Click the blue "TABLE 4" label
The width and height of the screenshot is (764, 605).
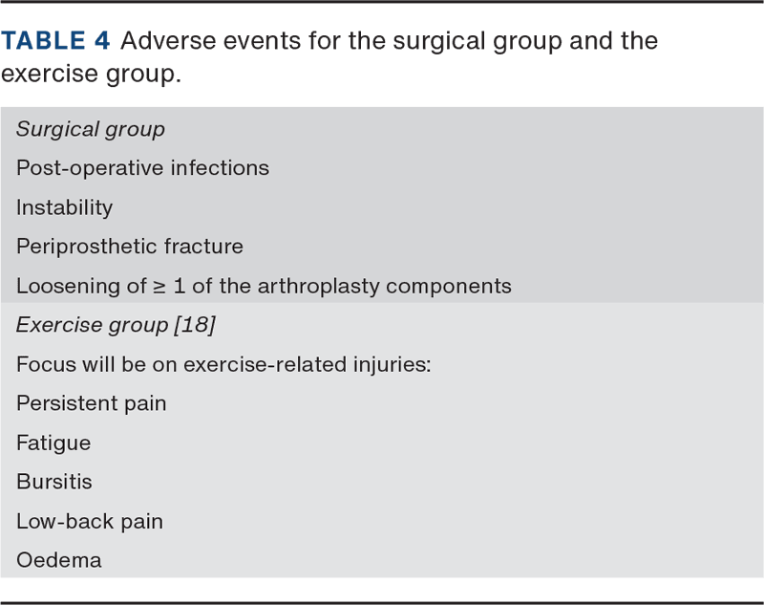point(55,41)
